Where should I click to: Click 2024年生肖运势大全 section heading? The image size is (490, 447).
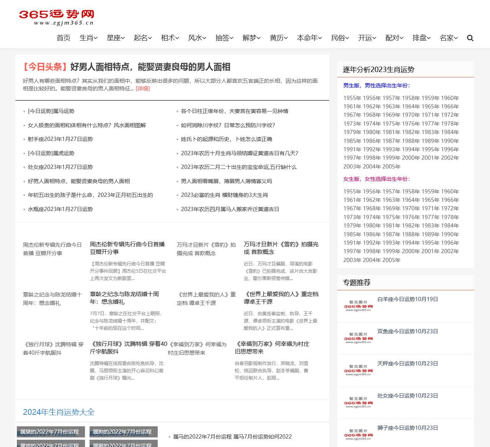tap(59, 412)
